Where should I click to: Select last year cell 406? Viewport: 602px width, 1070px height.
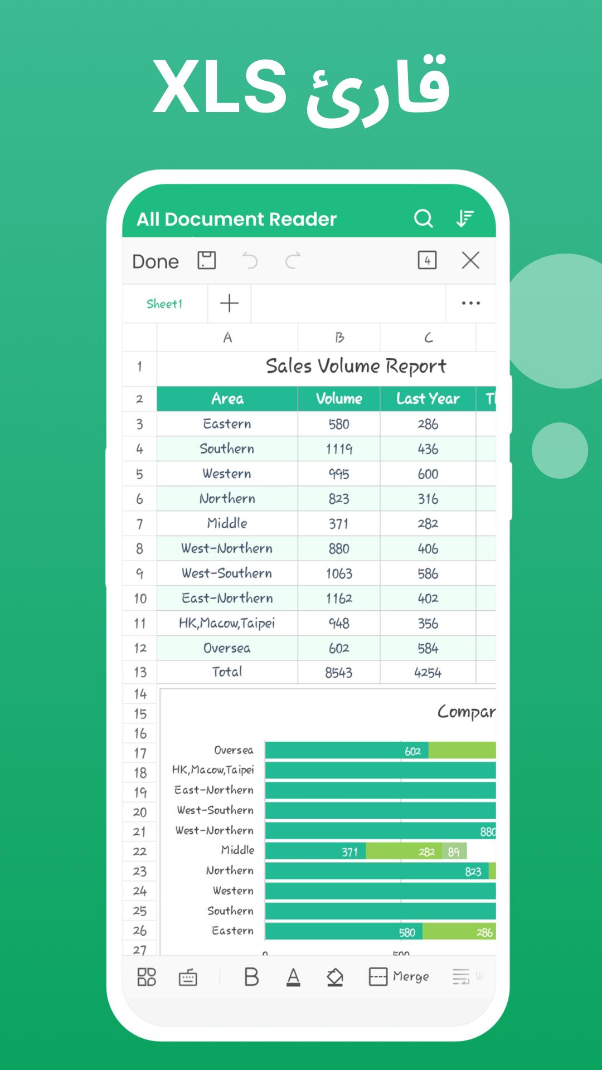point(428,548)
